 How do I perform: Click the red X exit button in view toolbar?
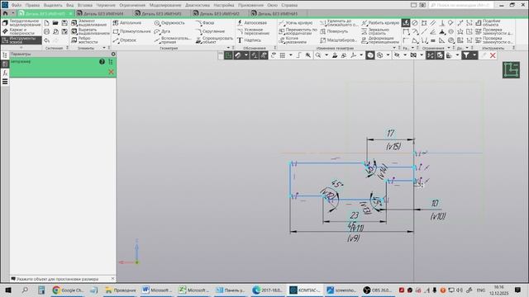point(493,55)
